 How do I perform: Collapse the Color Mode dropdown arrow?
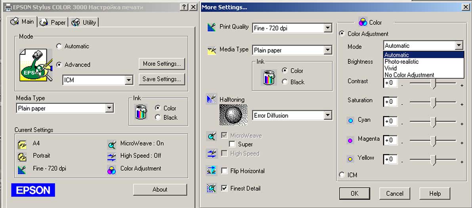[459, 46]
